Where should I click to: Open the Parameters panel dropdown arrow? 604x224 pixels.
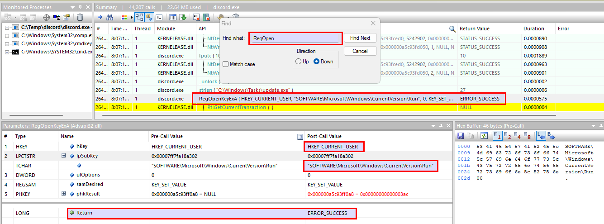[x=434, y=125]
